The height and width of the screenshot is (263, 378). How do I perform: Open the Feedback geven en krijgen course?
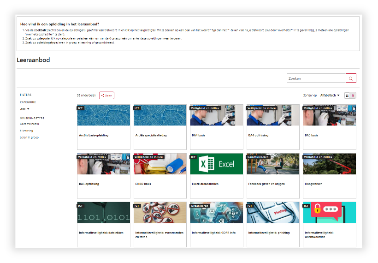click(x=266, y=184)
